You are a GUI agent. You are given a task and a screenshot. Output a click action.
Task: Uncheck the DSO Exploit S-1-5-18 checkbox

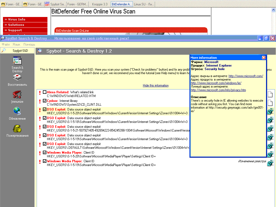tap(44, 118)
